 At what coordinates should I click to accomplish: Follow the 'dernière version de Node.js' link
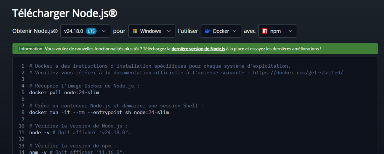[198, 49]
